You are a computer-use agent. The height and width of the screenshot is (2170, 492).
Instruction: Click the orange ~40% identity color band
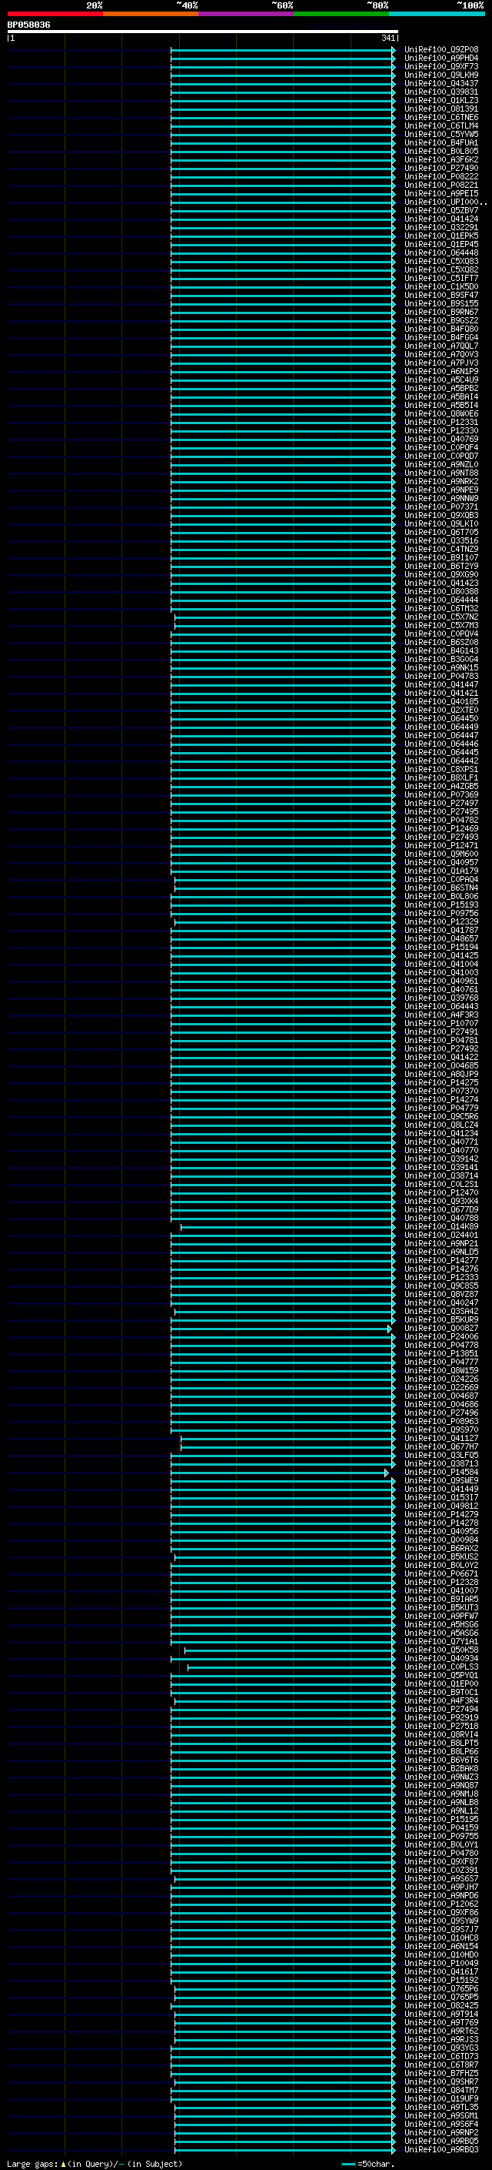pos(151,14)
